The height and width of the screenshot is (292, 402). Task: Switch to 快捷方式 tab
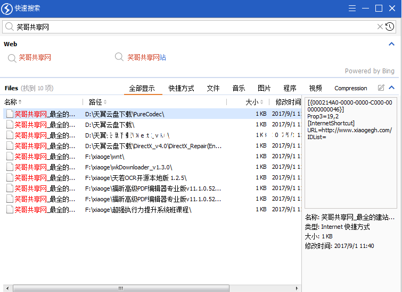[181, 88]
